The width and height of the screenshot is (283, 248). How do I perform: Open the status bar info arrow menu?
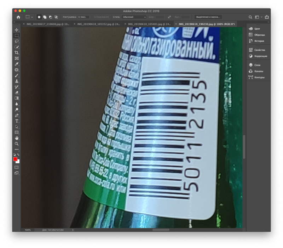pos(73,230)
